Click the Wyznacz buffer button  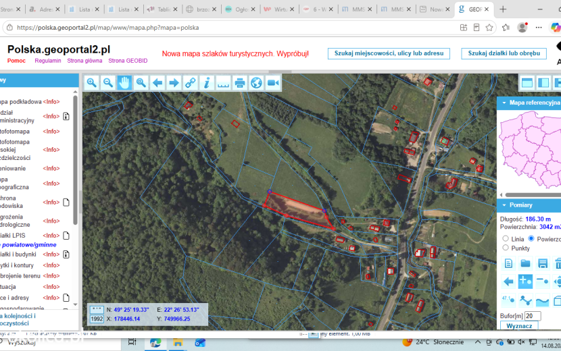tap(519, 326)
